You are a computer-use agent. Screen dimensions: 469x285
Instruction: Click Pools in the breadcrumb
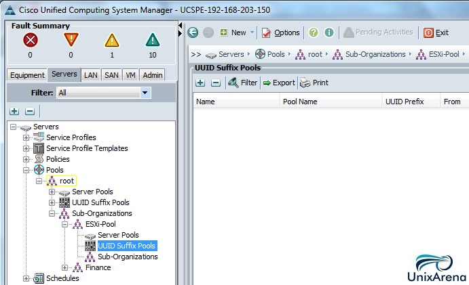pos(276,54)
